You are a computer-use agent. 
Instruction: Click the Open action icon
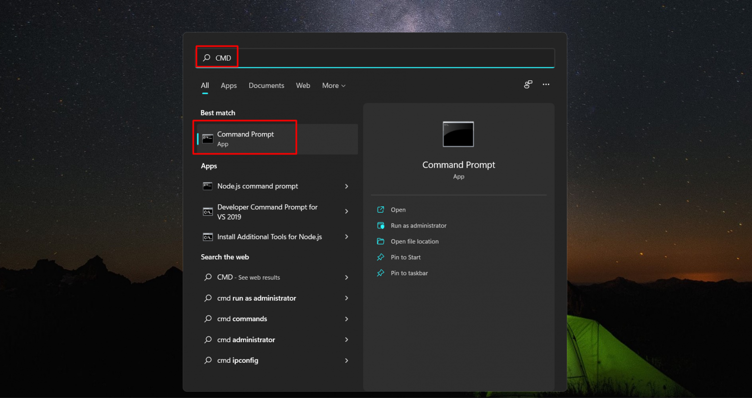[380, 210]
